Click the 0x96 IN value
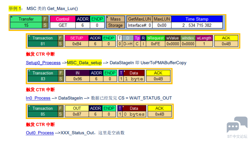 coord(78,79)
